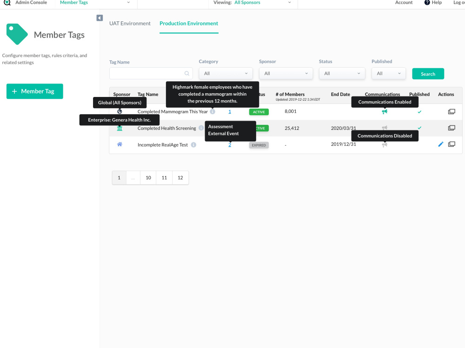Click the EXPIRED badge for Incomplete RealAge Test
465x348 pixels.
coord(259,145)
